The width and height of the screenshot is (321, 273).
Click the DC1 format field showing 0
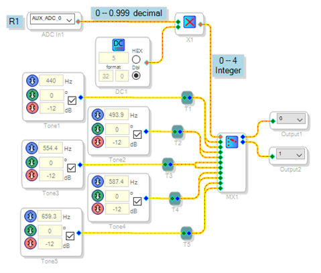(122, 76)
